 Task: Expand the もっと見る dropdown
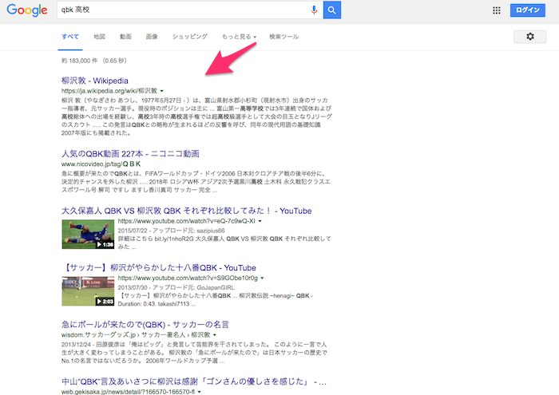pyautogui.click(x=239, y=37)
